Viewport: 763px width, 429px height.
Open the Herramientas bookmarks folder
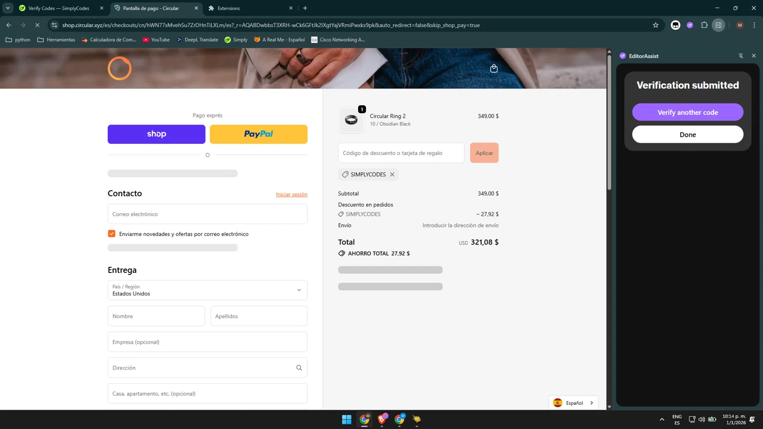pos(56,40)
